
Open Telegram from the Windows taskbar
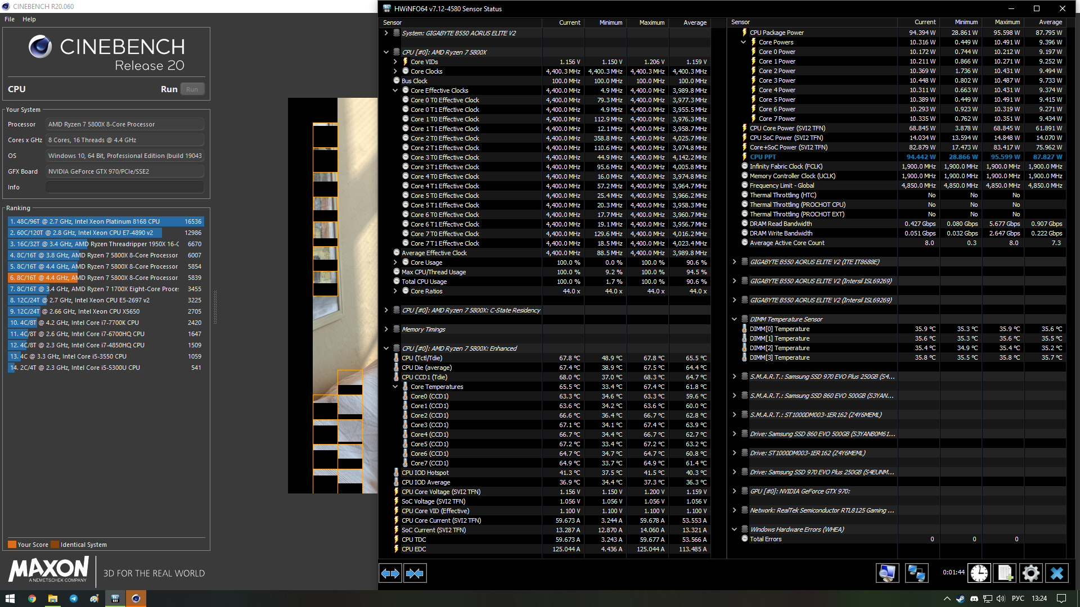pos(74,599)
